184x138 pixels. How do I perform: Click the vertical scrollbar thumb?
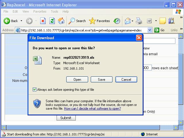[181, 79]
